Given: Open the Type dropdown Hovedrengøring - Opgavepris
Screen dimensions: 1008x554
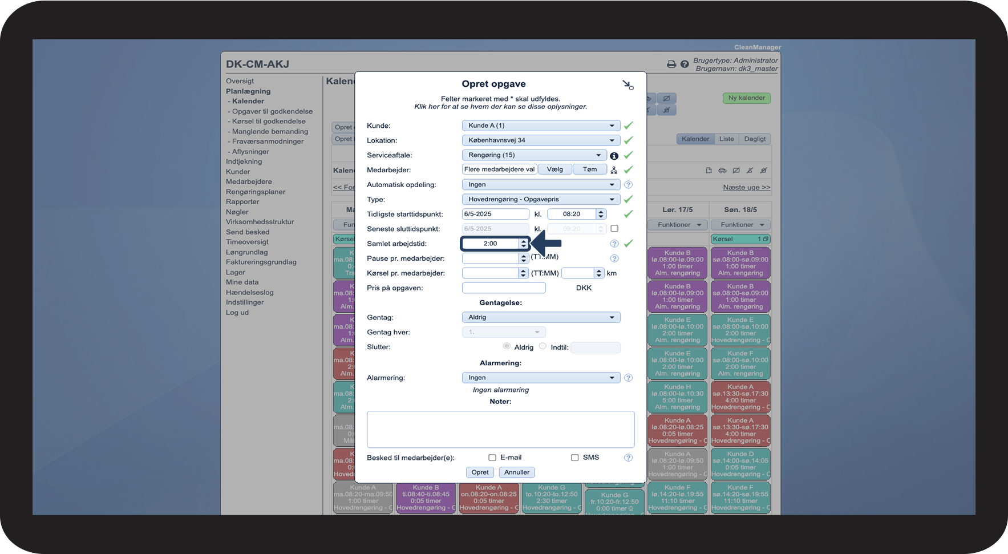Looking at the screenshot, I should click(541, 200).
